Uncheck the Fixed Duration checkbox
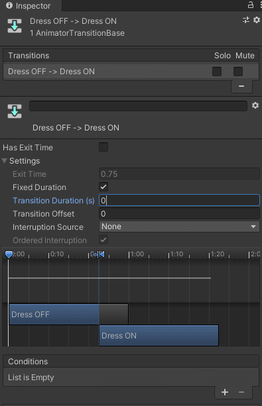 pyautogui.click(x=103, y=187)
